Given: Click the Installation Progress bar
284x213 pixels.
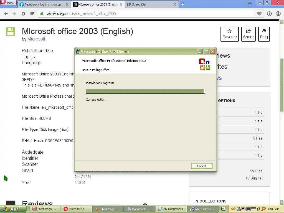Looking at the screenshot, I should pos(145,91).
